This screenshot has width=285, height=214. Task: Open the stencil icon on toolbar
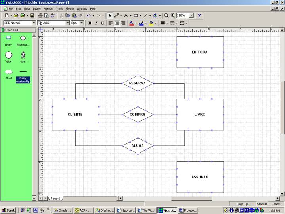pos(23,15)
